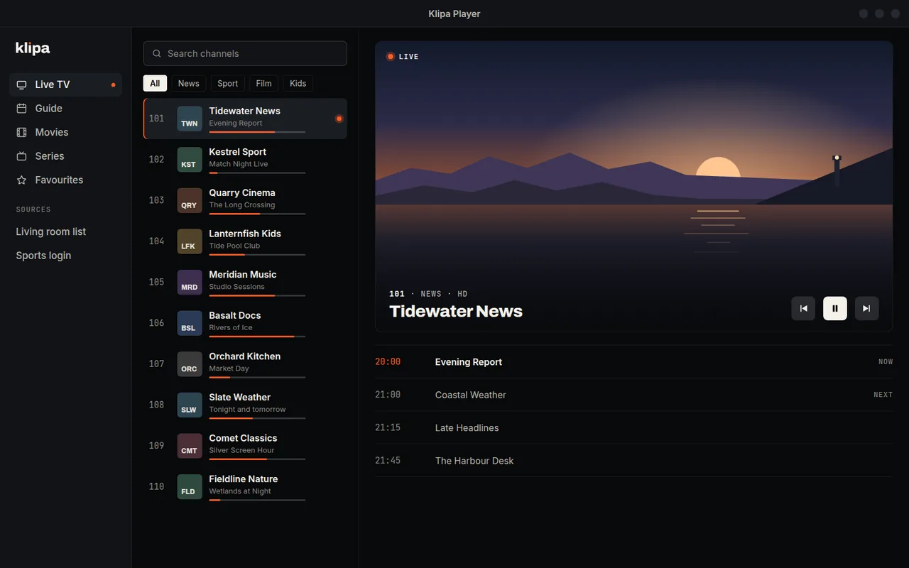The height and width of the screenshot is (568, 909).
Task: Select the All filter tab
Action: pos(155,83)
